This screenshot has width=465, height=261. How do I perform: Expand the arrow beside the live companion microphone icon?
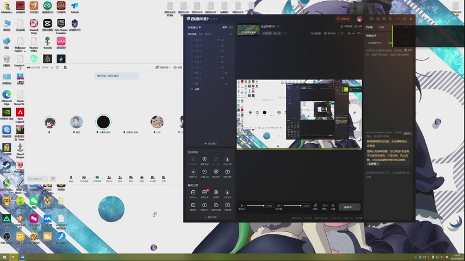(x=245, y=206)
